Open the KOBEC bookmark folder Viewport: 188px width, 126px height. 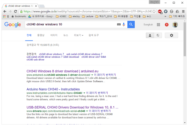click(61, 16)
